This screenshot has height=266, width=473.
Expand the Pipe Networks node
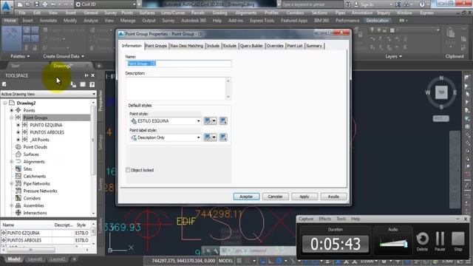[x=12, y=184]
